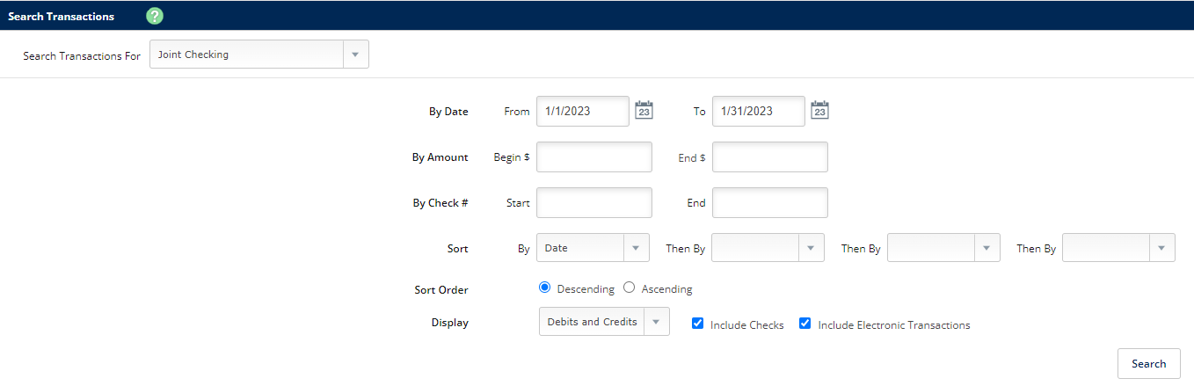Open the Sort By Date dropdown

593,248
